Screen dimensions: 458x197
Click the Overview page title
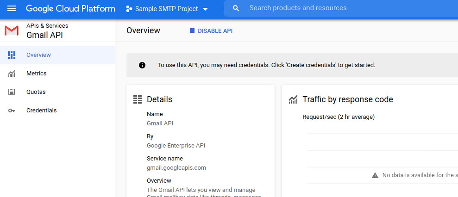(143, 31)
